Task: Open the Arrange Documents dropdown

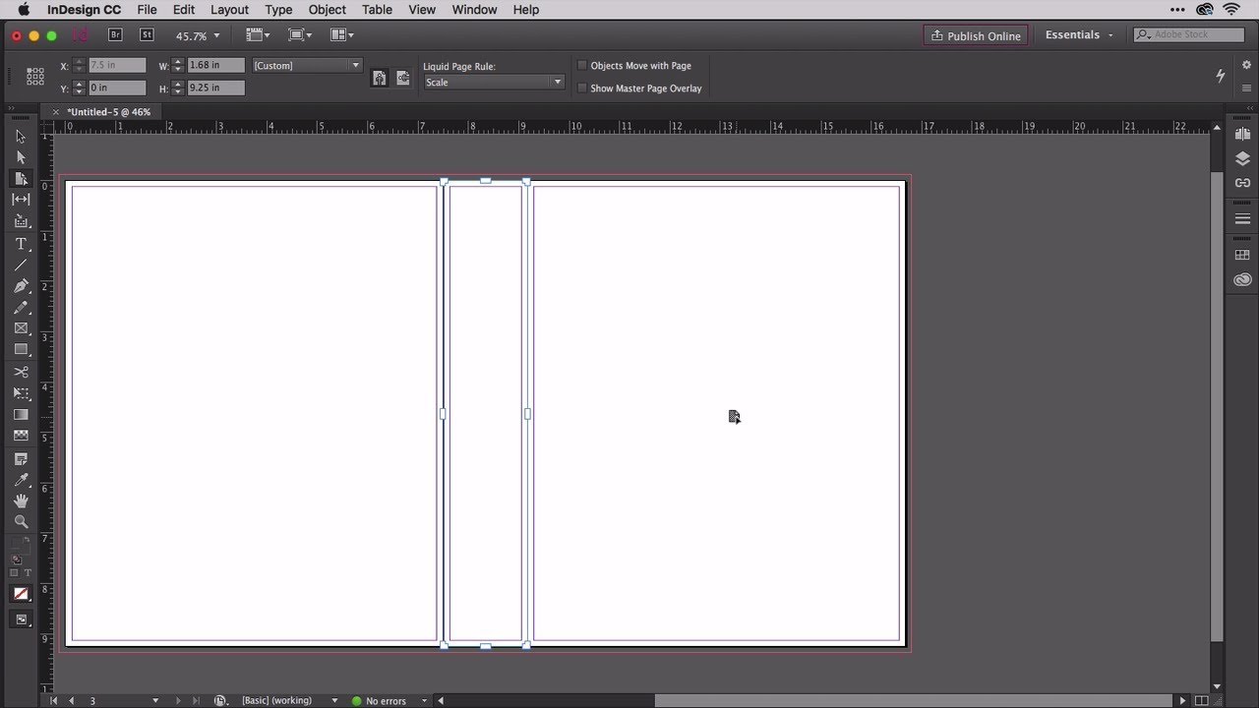Action: [x=342, y=34]
